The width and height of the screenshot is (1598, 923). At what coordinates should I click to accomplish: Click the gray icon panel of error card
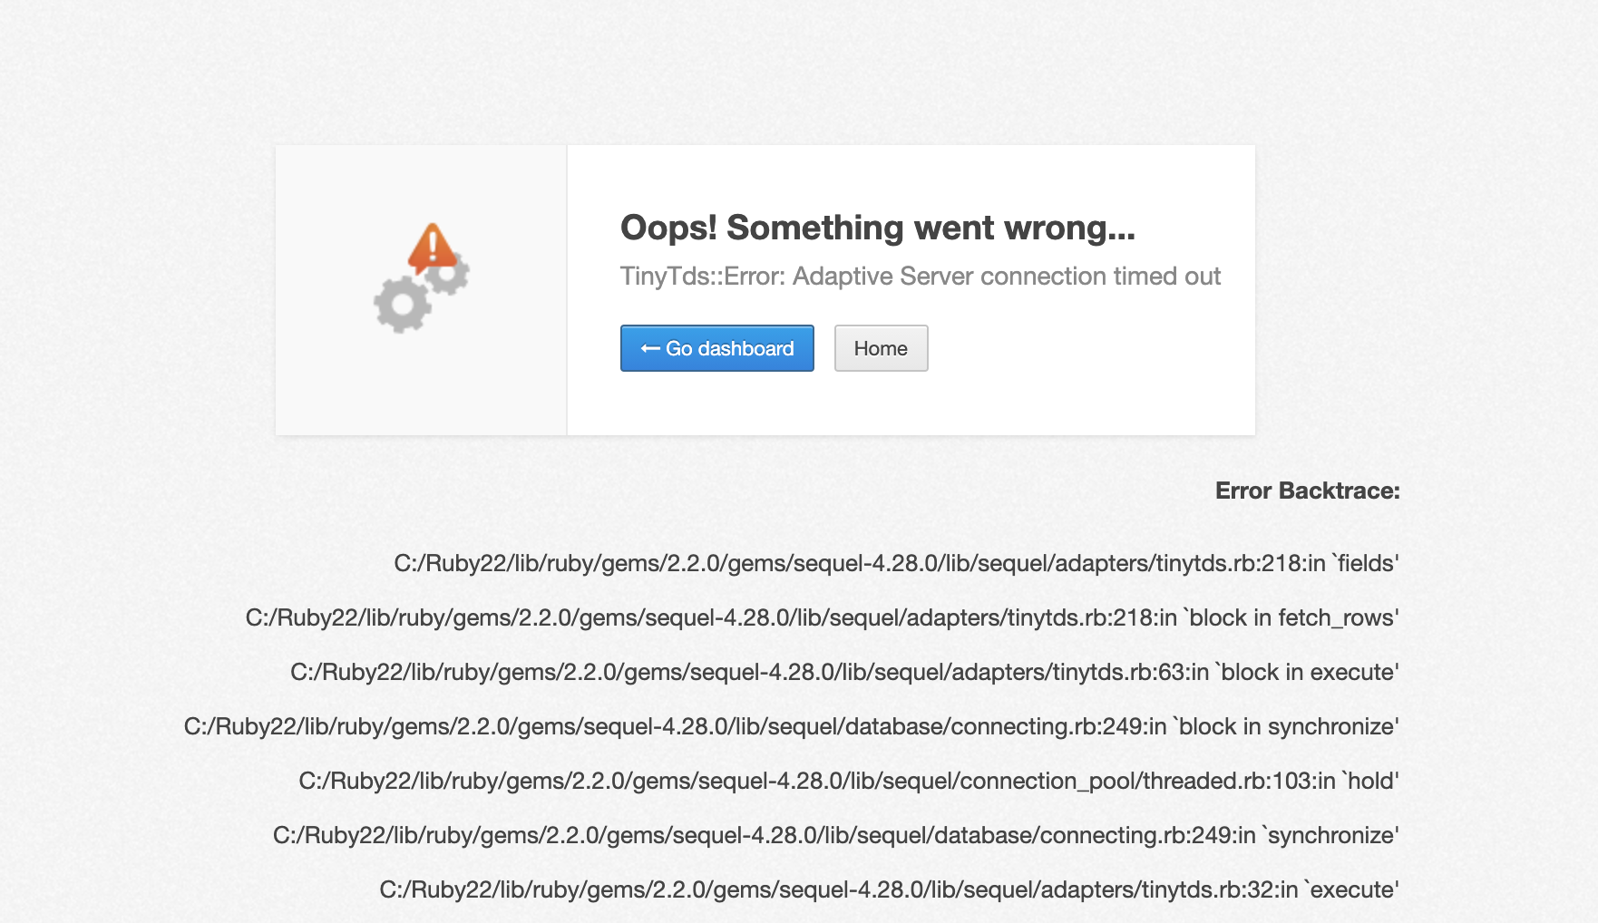421,290
